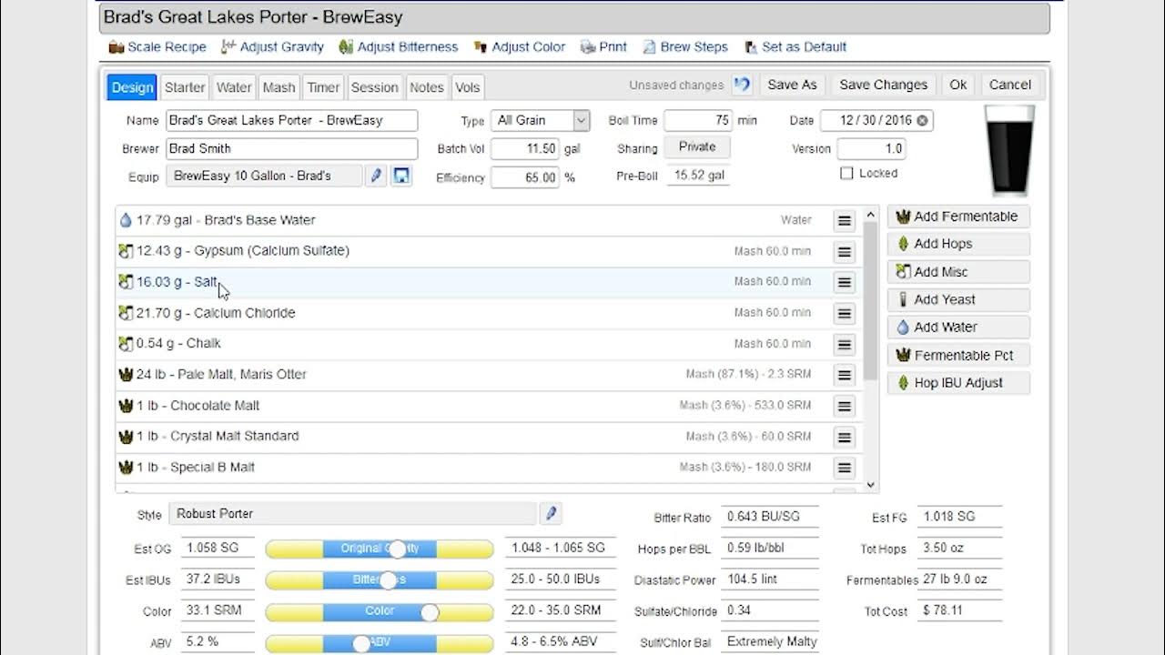Click the Set as Default icon
This screenshot has height=655, width=1165.
click(751, 46)
